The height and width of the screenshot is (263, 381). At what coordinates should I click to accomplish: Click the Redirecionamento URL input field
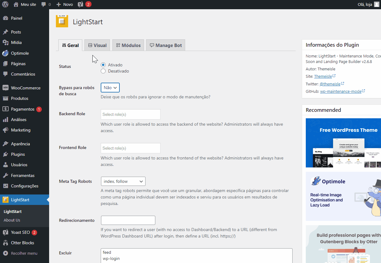[128, 220]
